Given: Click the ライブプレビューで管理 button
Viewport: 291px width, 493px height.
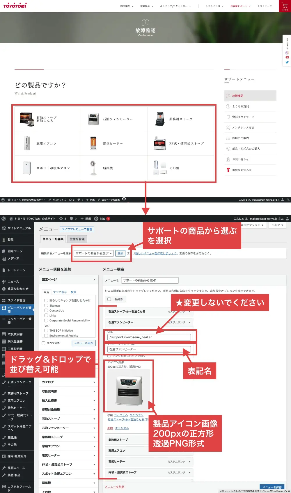Looking at the screenshot, I should pos(77,229).
